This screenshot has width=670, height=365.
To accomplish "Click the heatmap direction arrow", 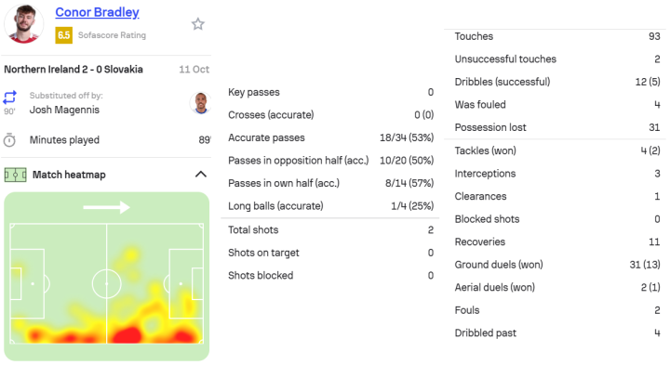I will (106, 208).
